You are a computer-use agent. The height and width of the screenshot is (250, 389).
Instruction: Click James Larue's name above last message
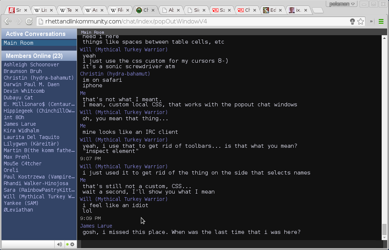point(96,226)
